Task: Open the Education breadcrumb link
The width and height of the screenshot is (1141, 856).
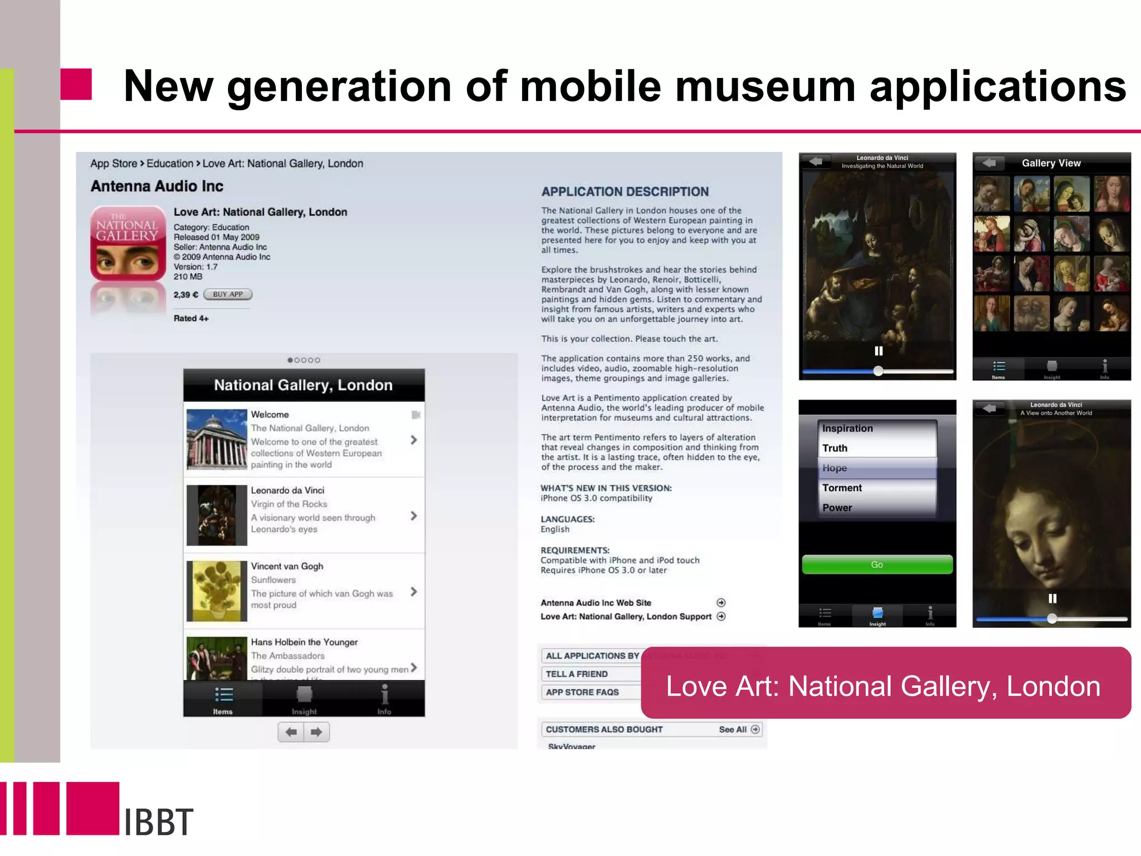Action: [x=170, y=163]
